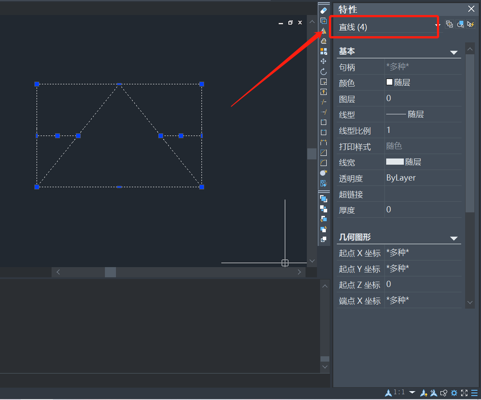
Task: Select the Chamfer tool
Action: click(x=324, y=153)
